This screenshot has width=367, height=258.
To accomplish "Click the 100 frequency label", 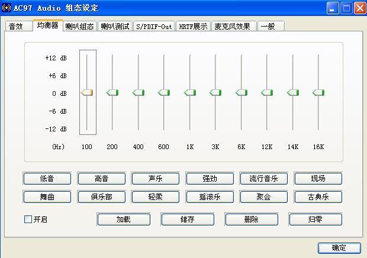I will (86, 147).
